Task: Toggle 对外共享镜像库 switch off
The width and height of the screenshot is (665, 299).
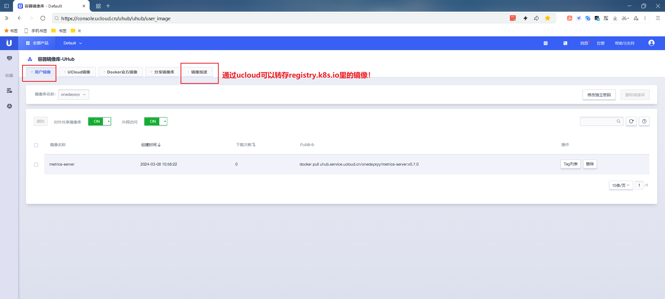Action: (x=99, y=121)
